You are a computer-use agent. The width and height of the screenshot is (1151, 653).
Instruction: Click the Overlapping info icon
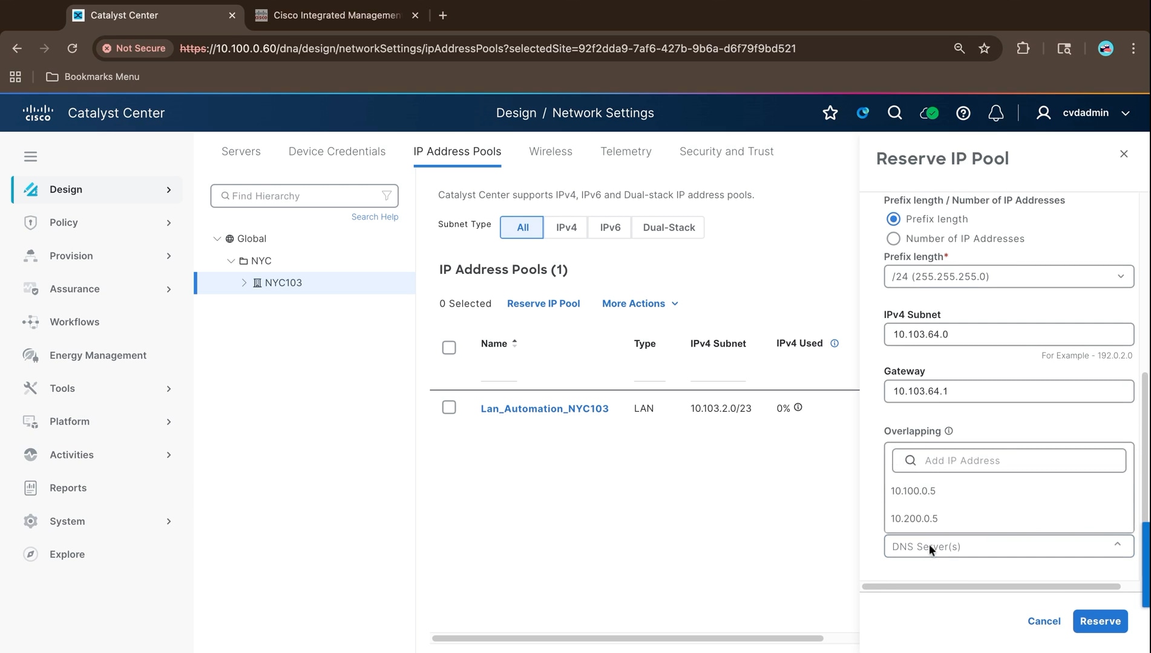tap(949, 431)
